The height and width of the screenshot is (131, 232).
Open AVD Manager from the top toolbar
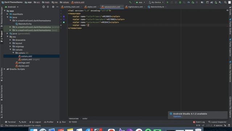pos(216,2)
